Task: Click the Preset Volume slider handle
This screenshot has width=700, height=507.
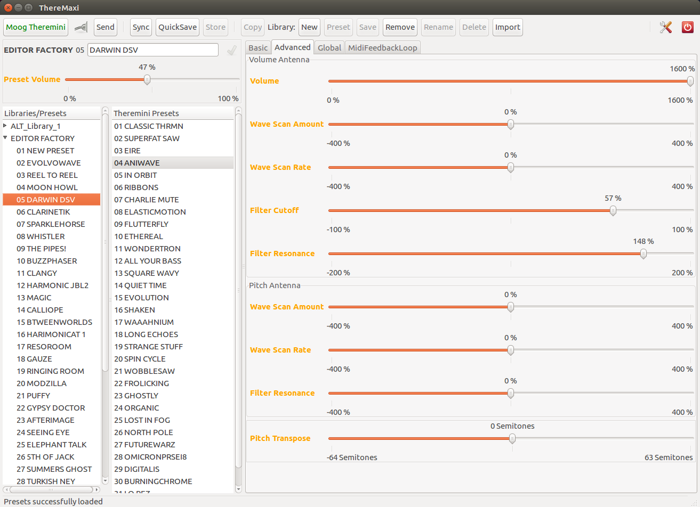Action: point(147,80)
